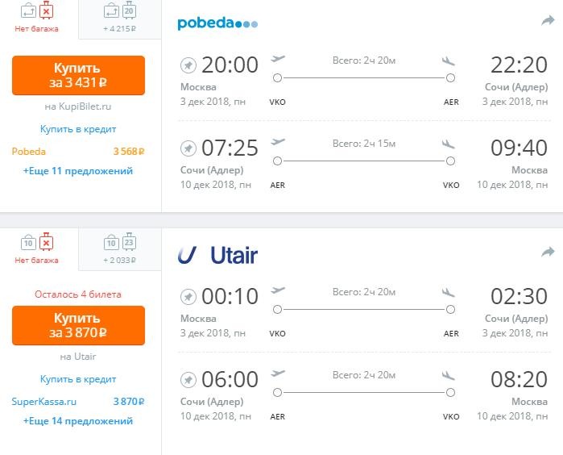
Task: Pin the 00:10 Moscow departure flight
Action: 188,295
